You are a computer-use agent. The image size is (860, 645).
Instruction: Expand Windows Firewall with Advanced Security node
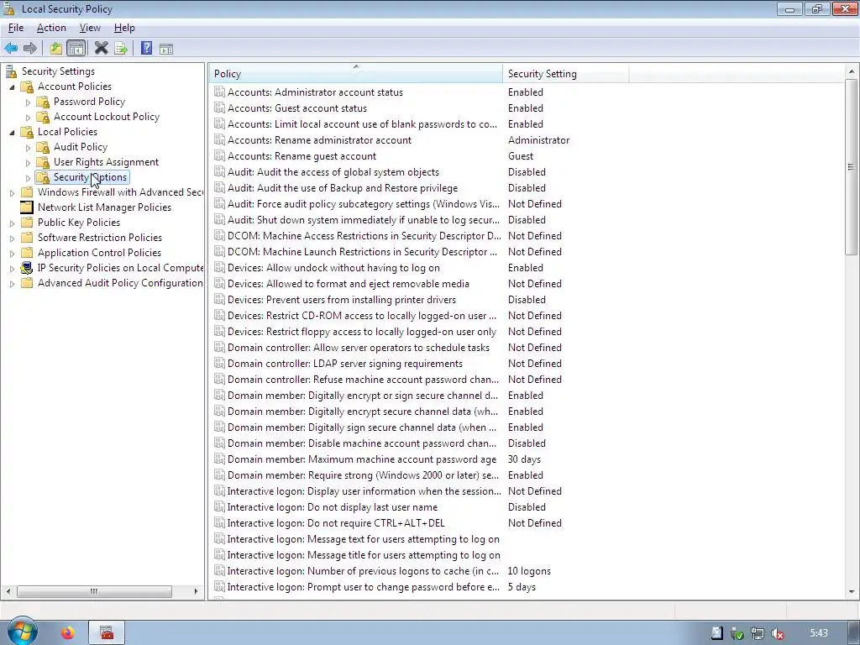[12, 192]
